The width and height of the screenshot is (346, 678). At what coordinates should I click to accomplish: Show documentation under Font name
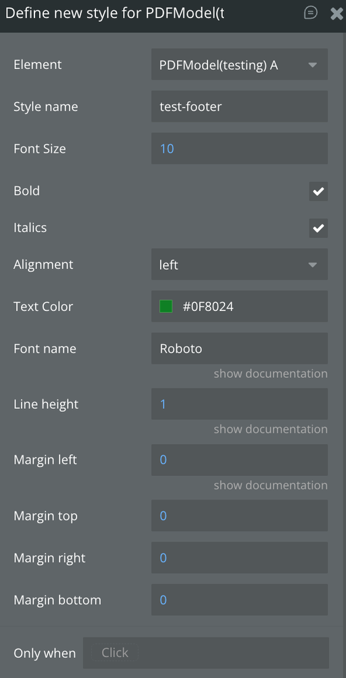pyautogui.click(x=271, y=374)
